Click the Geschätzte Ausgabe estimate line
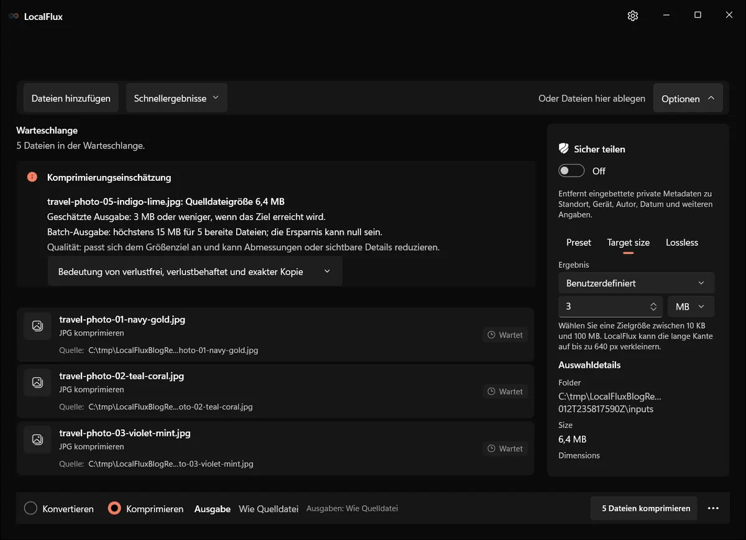The image size is (746, 540). coord(186,217)
